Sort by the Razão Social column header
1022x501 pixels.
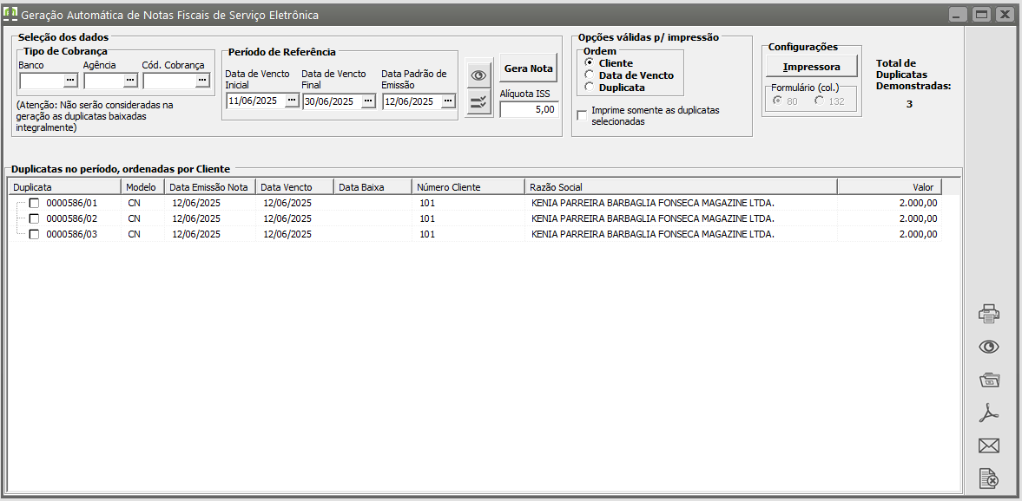(x=681, y=186)
